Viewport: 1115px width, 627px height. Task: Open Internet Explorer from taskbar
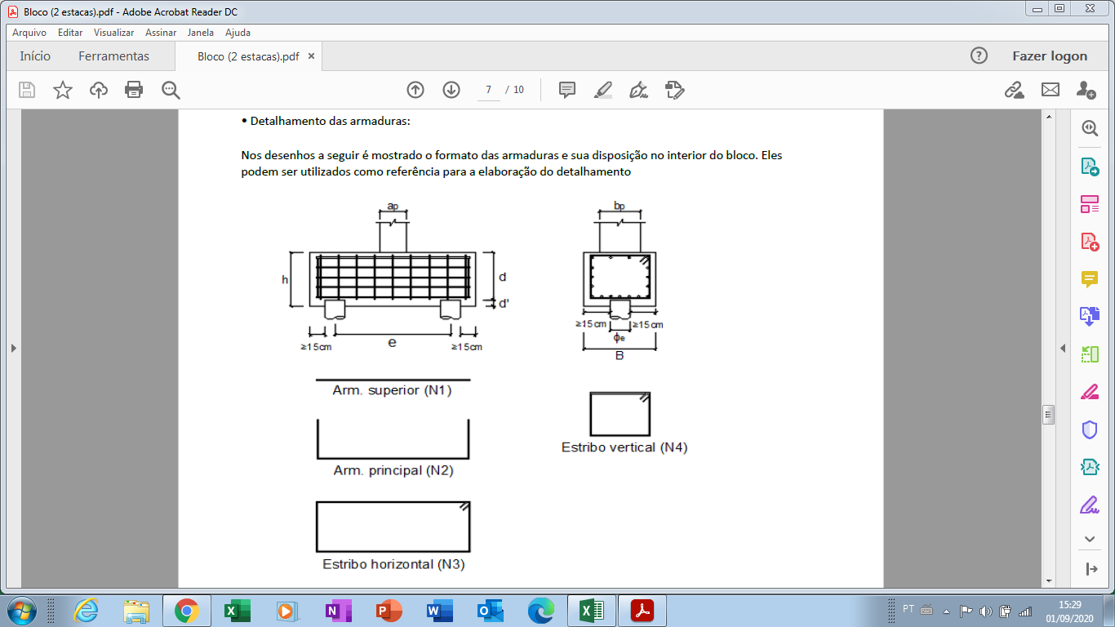coord(86,610)
